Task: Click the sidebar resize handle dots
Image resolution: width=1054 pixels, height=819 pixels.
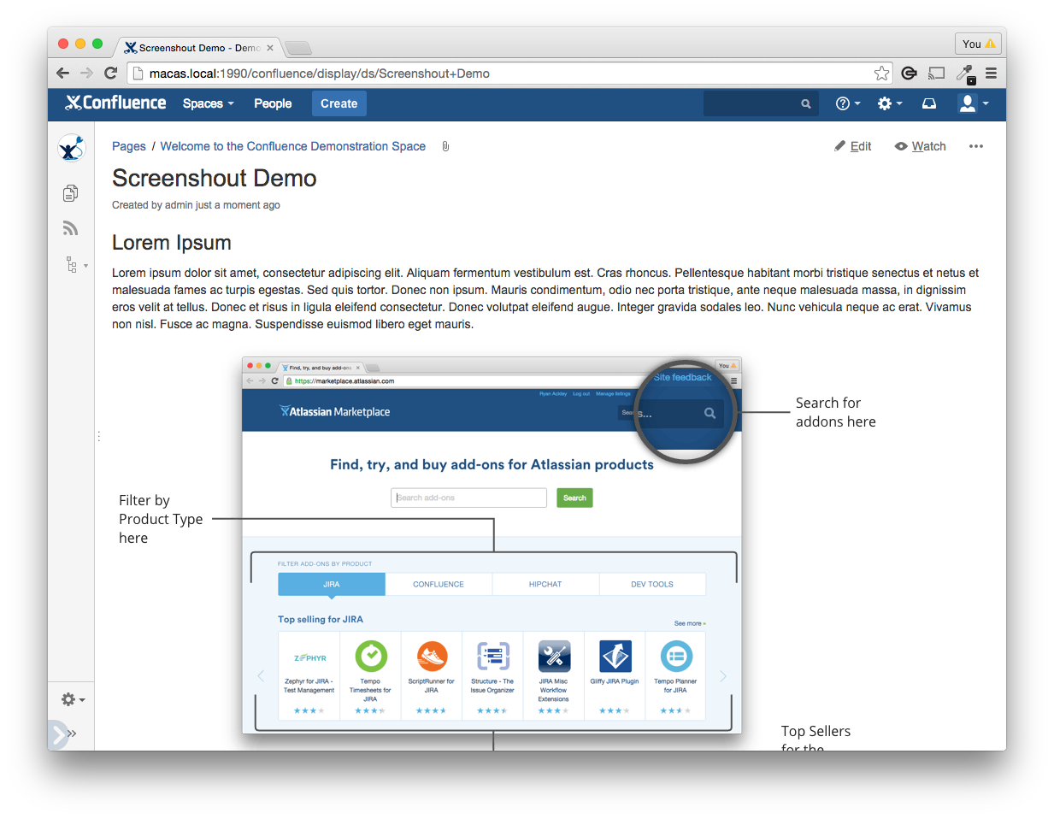Action: coord(99,436)
